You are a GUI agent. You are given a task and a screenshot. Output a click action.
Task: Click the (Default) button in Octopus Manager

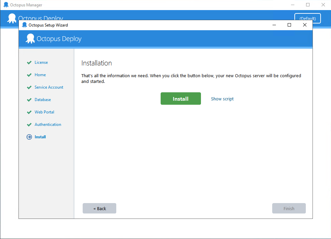(x=307, y=18)
